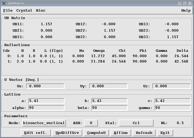Click the WL value 0.5

click(180, 123)
